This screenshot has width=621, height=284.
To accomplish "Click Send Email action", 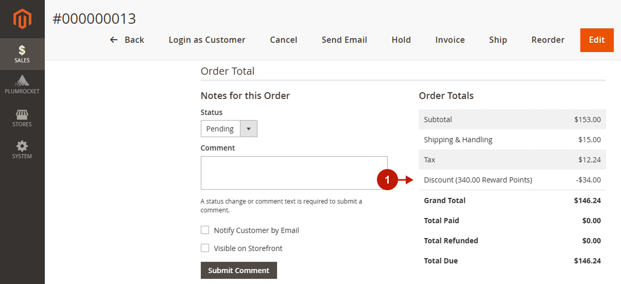I will pos(344,40).
